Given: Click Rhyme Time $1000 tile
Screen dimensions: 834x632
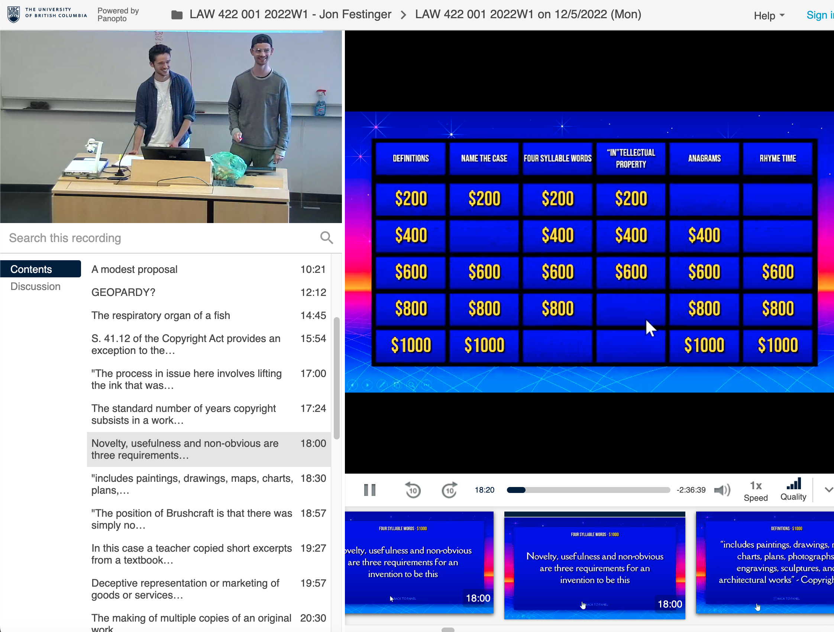Looking at the screenshot, I should (x=778, y=345).
